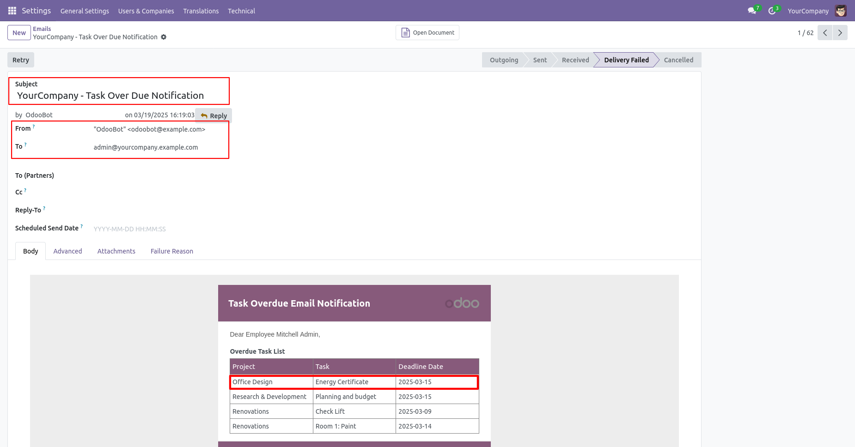Click the Deadline Date column header
The height and width of the screenshot is (447, 855).
coord(437,367)
